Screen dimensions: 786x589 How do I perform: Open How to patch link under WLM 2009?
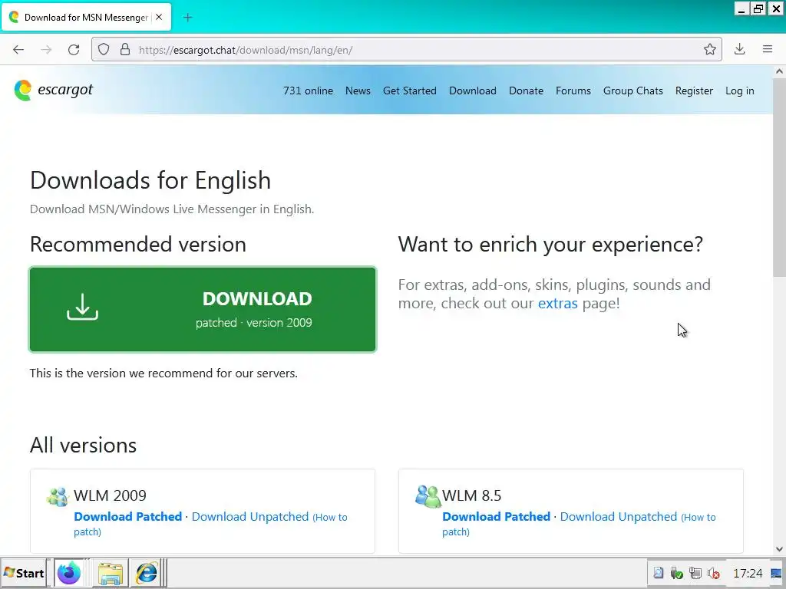click(x=210, y=524)
